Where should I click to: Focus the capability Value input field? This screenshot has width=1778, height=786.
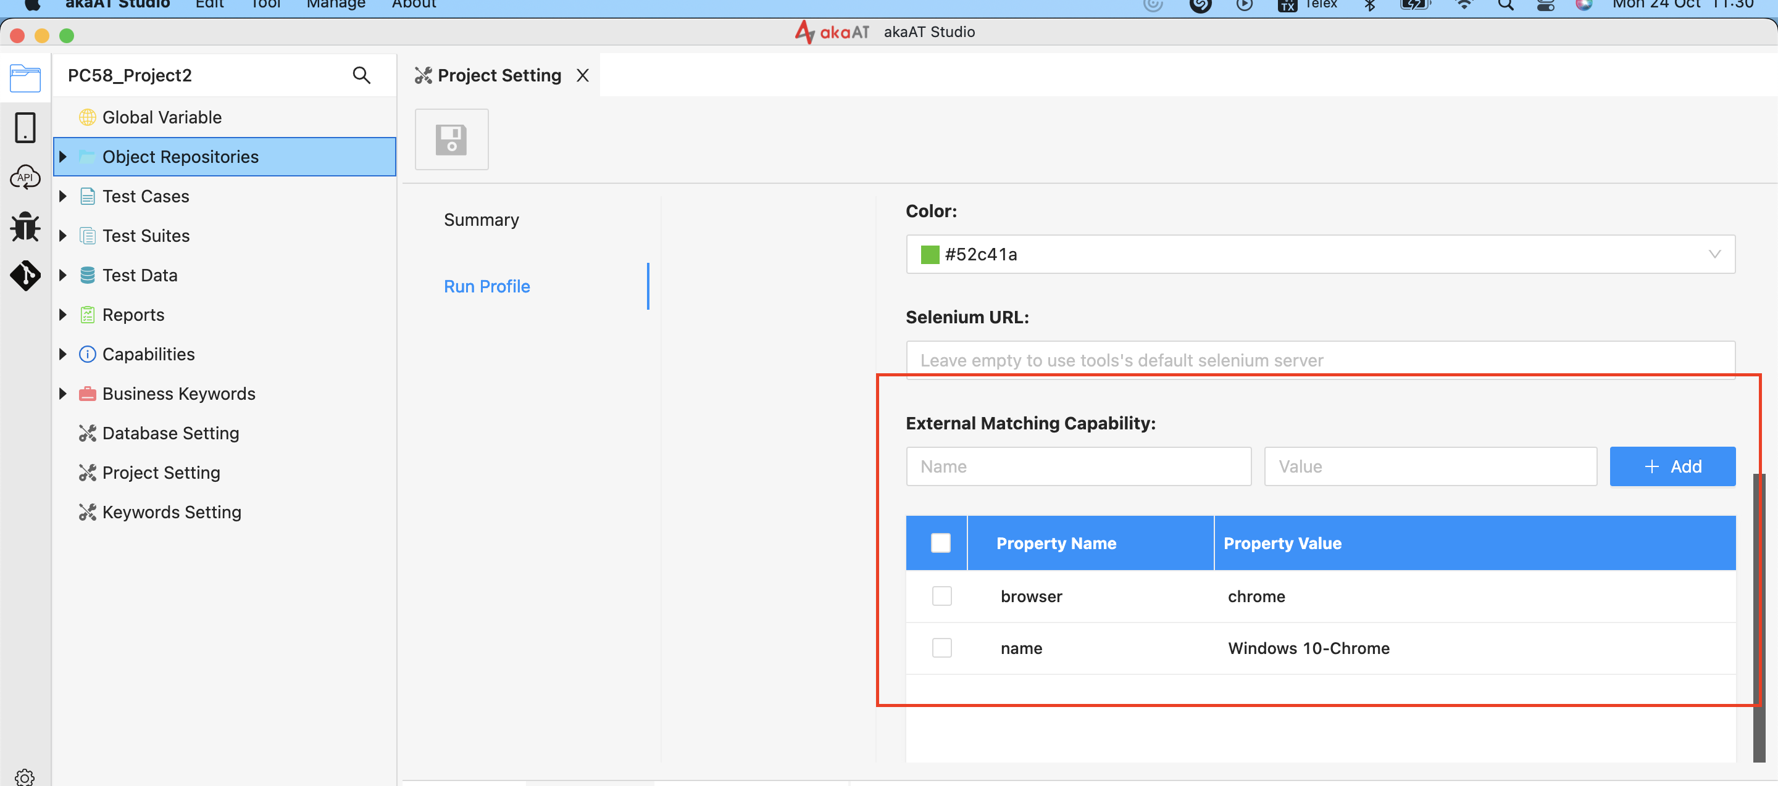1430,467
